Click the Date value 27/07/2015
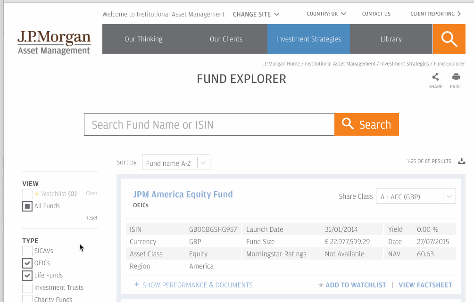 433,242
